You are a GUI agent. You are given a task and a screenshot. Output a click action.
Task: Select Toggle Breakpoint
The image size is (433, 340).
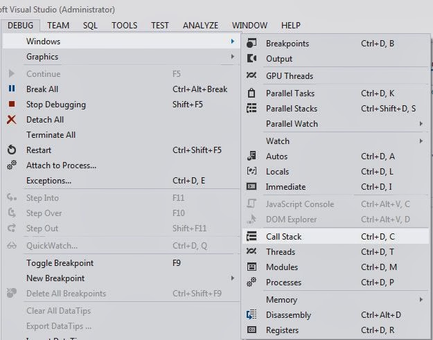pos(121,262)
